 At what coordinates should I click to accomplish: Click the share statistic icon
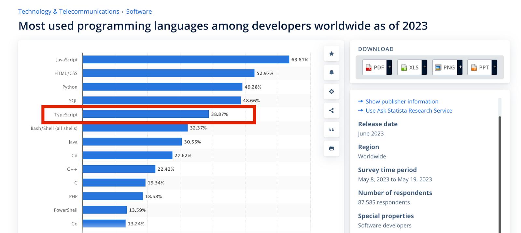(x=331, y=111)
